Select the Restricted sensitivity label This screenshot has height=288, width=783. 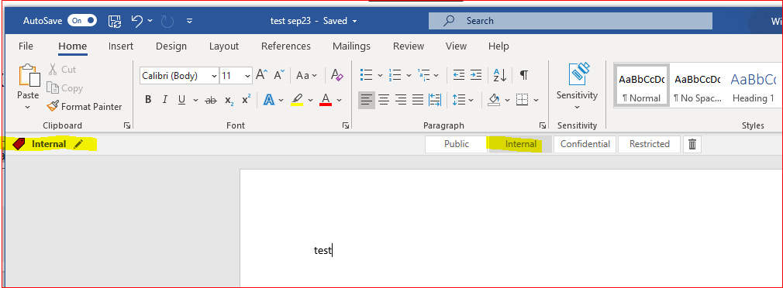(x=649, y=144)
